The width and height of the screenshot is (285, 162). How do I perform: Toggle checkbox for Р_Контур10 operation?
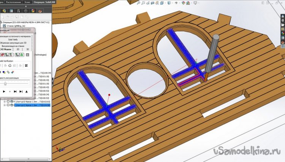(8, 102)
